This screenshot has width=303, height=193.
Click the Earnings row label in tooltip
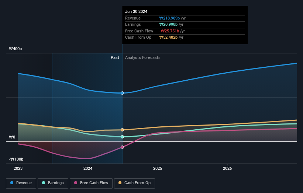point(133,24)
